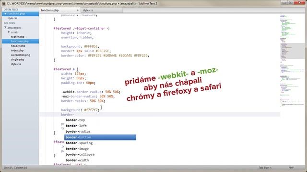The height and width of the screenshot is (172, 307).
Task: Click the Sublime Text title bar icon
Action: click(x=4, y=3)
